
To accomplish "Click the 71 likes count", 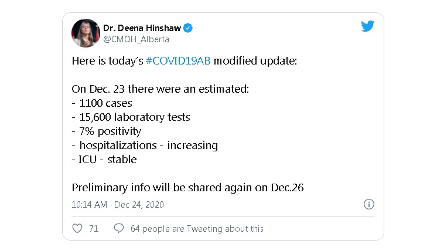I will point(94,229).
